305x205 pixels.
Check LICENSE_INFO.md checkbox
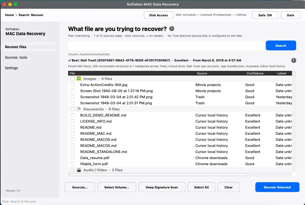click(x=72, y=121)
